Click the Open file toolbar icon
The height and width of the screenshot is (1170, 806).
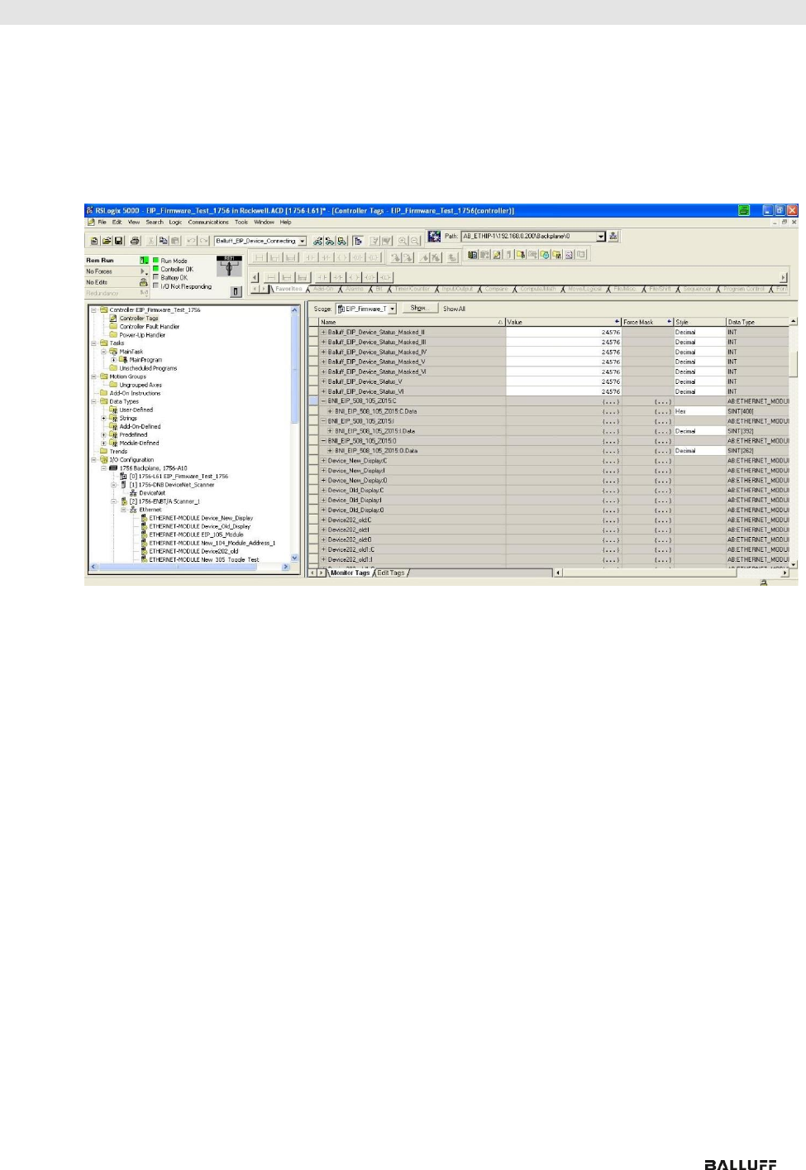[x=107, y=241]
